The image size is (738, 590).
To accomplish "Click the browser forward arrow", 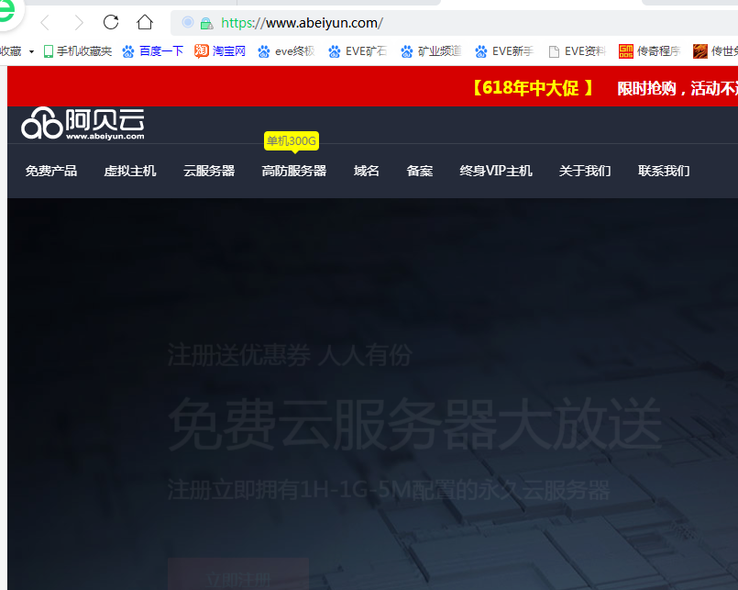I will tap(79, 22).
